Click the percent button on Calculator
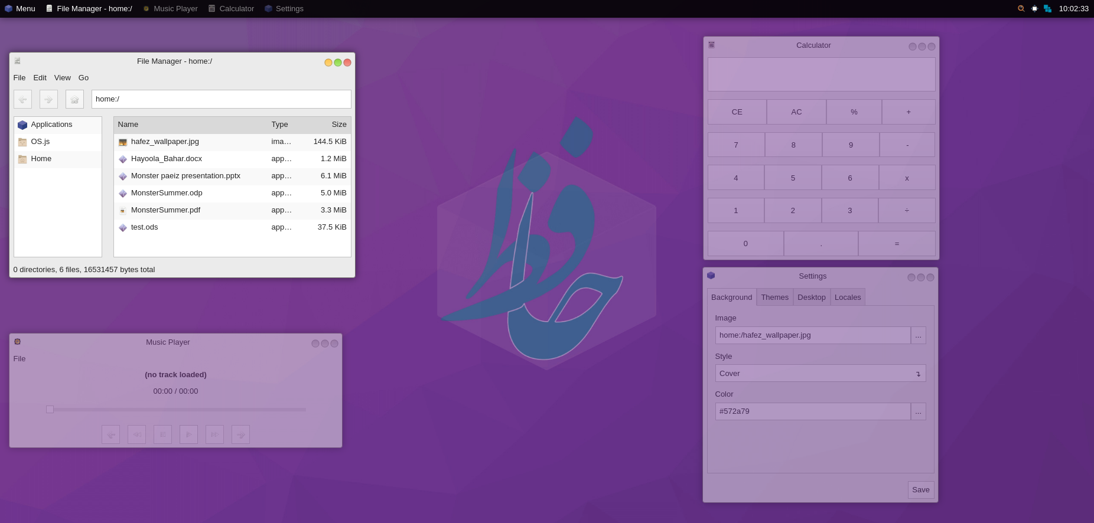 point(854,112)
